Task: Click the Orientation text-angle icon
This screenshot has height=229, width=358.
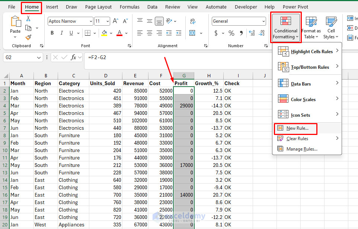Action: [x=169, y=21]
